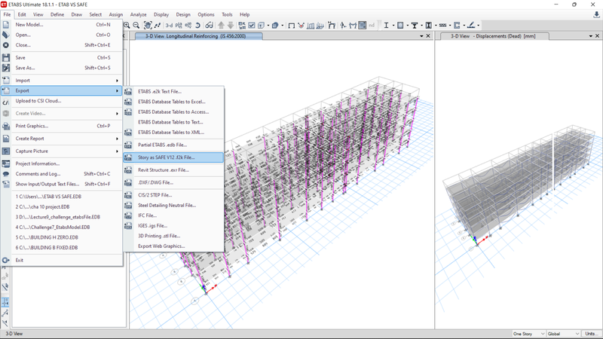Screen dimensions: 603x339
Task: Close the Longitudinal Reinforcing view pane
Action: [x=428, y=36]
